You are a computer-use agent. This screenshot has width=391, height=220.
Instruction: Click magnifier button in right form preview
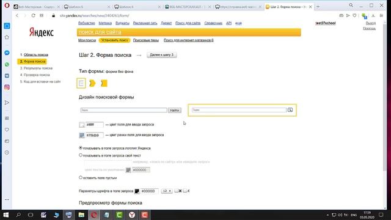coord(290,110)
